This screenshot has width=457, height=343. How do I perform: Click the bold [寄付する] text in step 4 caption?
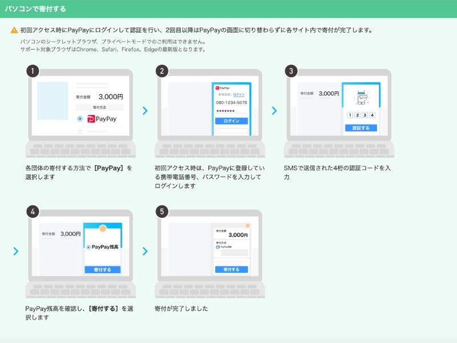[104, 309]
